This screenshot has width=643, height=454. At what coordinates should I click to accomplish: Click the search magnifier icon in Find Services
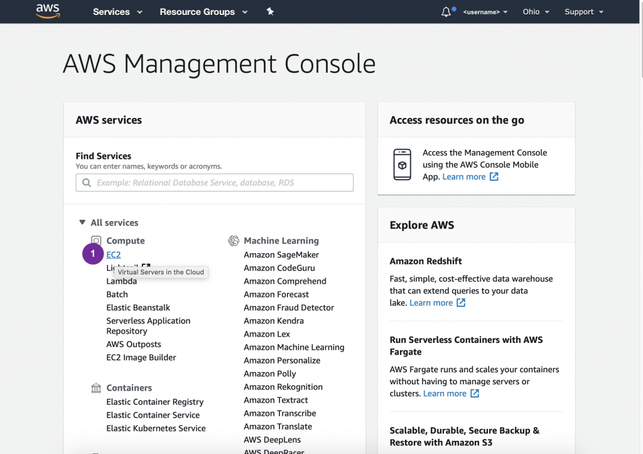pos(86,183)
